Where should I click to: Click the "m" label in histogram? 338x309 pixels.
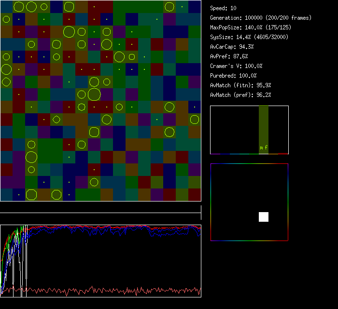pyautogui.click(x=261, y=148)
